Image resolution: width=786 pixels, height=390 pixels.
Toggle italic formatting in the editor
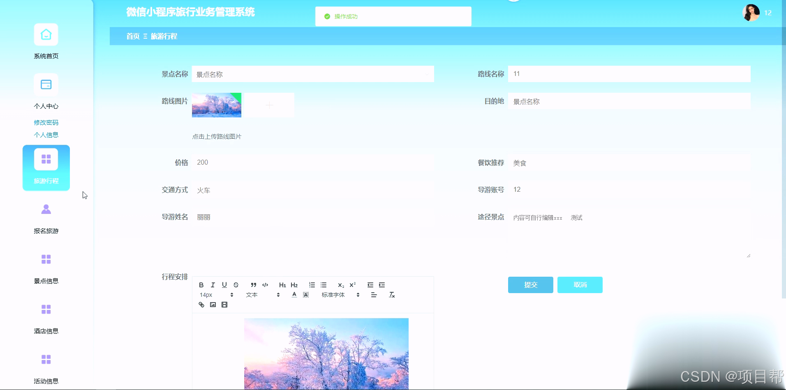[213, 284]
